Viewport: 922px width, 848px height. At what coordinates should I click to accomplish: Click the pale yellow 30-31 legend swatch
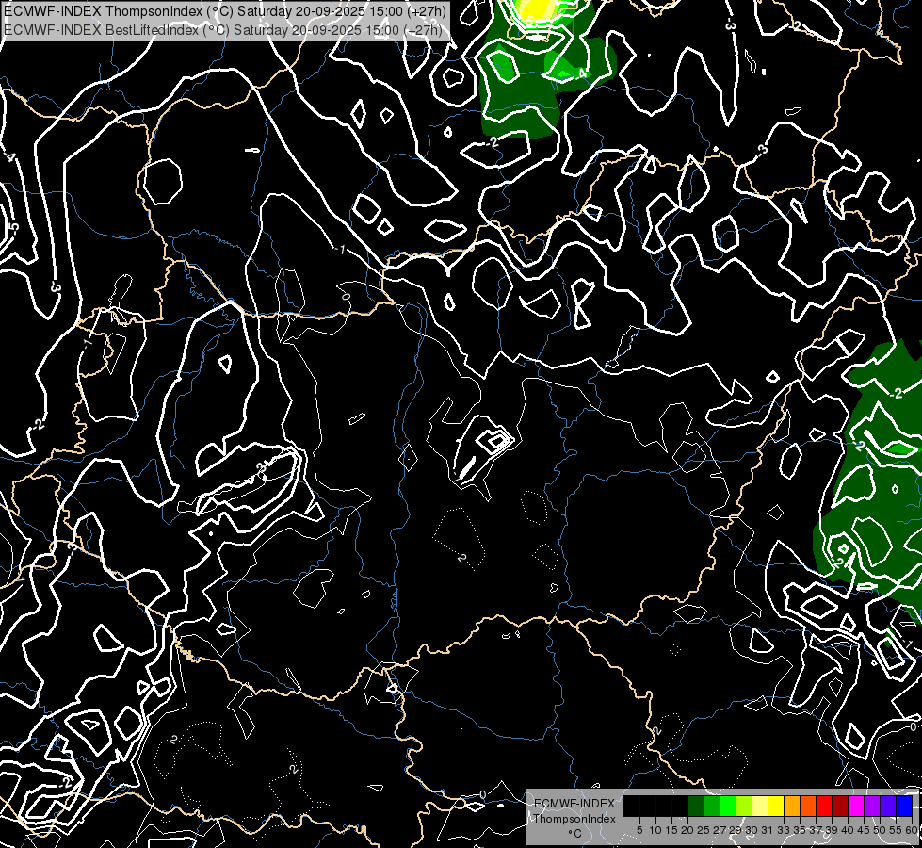[x=760, y=807]
